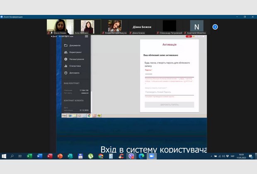This screenshot has height=174, width=257.
Task: Click the Пароль input field
Action: click(x=169, y=74)
